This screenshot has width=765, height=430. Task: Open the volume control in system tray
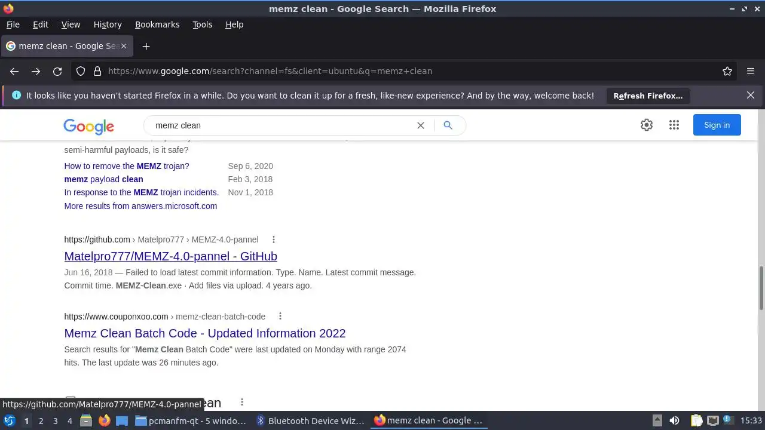[x=674, y=420]
